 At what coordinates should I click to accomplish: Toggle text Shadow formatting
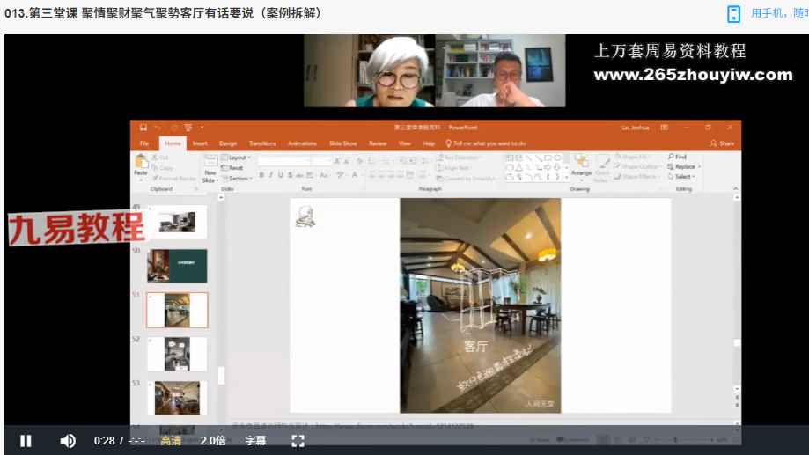point(291,175)
